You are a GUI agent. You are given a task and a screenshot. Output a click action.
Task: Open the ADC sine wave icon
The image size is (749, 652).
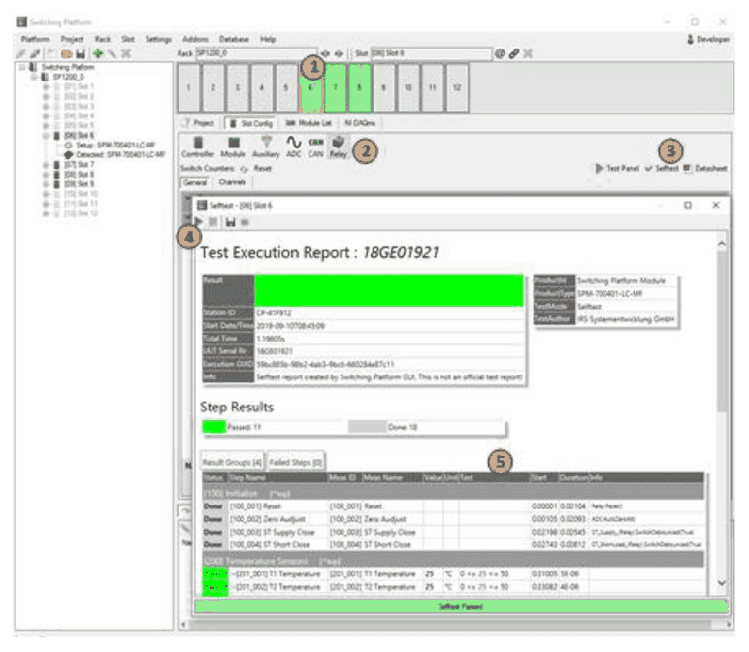294,147
